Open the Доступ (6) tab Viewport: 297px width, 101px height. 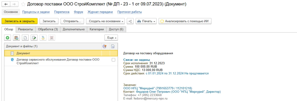coord(116,29)
